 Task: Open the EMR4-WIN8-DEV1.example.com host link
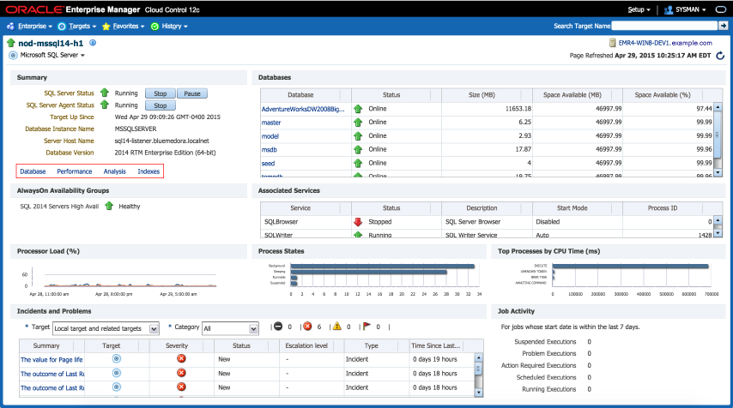tap(665, 43)
